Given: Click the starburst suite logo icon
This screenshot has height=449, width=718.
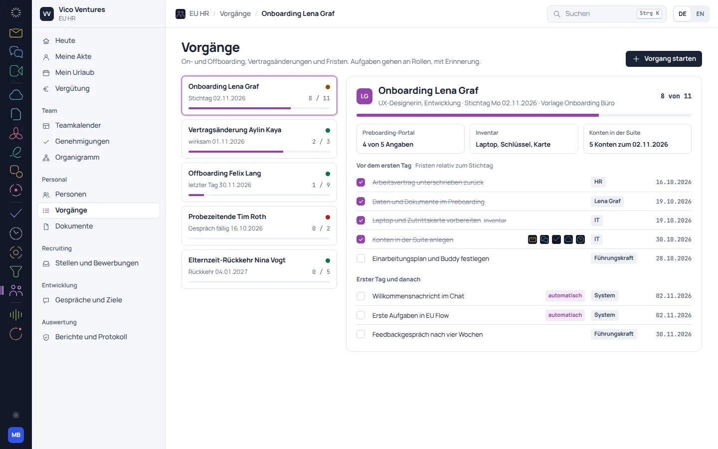Looking at the screenshot, I should click(x=16, y=13).
